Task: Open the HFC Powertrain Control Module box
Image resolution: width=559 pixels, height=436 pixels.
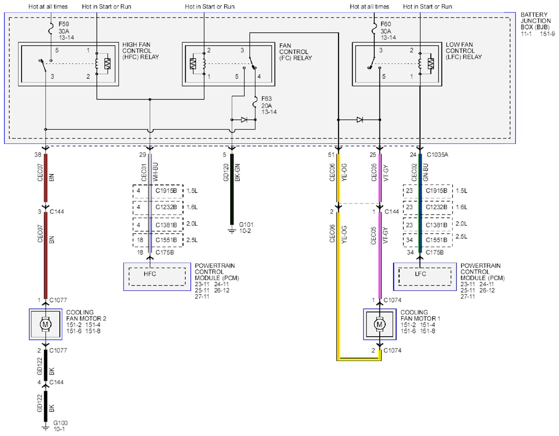Action: coord(157,277)
